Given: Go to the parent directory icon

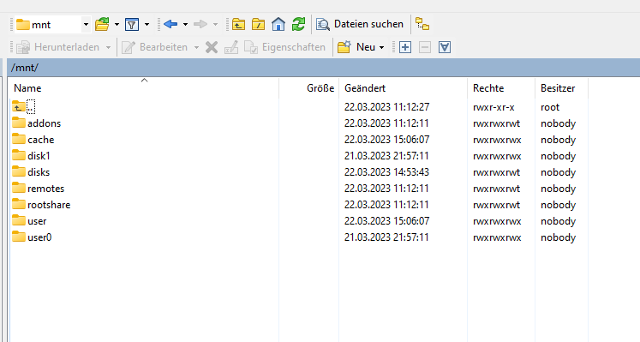Looking at the screenshot, I should click(x=239, y=25).
